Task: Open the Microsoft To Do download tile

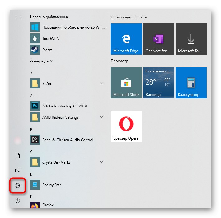Action: 191,39
